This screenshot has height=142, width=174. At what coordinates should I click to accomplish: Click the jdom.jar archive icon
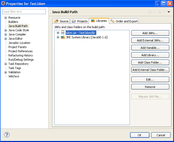(x=63, y=33)
